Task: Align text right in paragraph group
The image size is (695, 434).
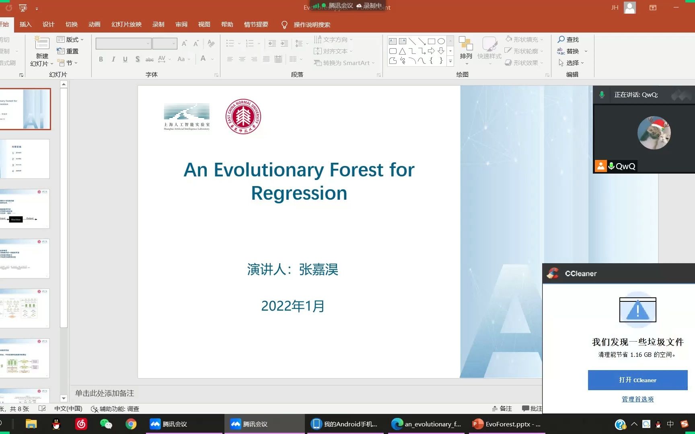Action: [254, 59]
